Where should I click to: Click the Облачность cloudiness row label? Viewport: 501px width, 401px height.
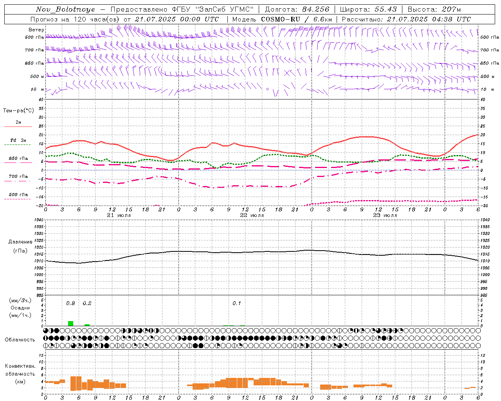click(20, 340)
